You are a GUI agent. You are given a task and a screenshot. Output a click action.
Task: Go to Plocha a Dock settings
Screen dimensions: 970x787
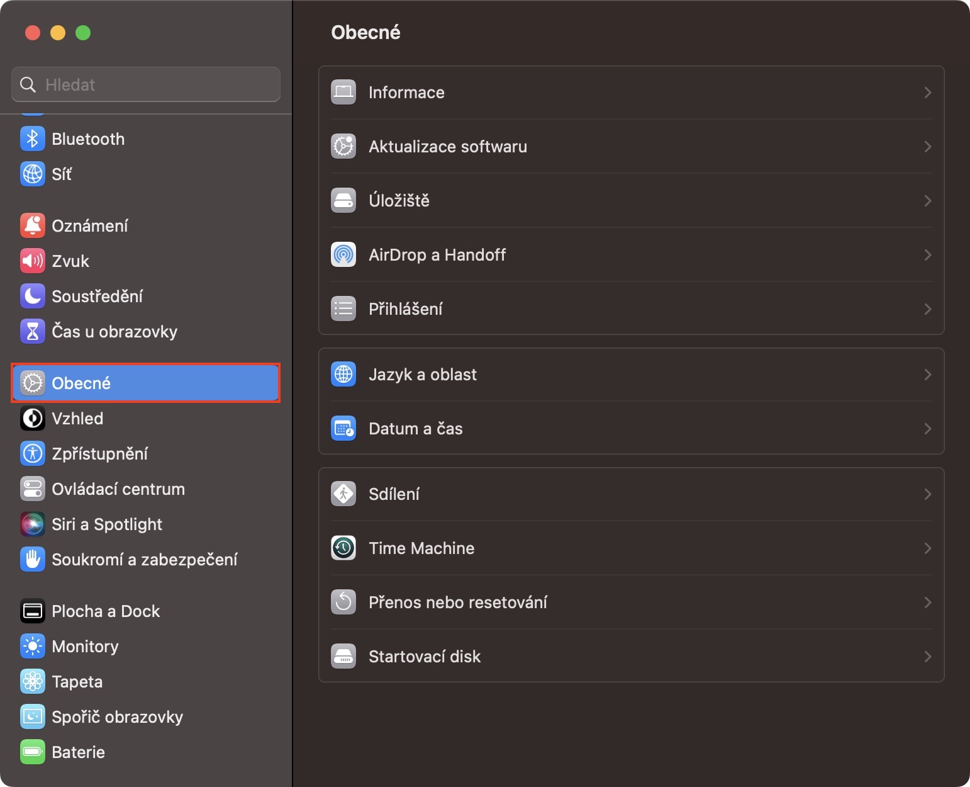point(106,611)
